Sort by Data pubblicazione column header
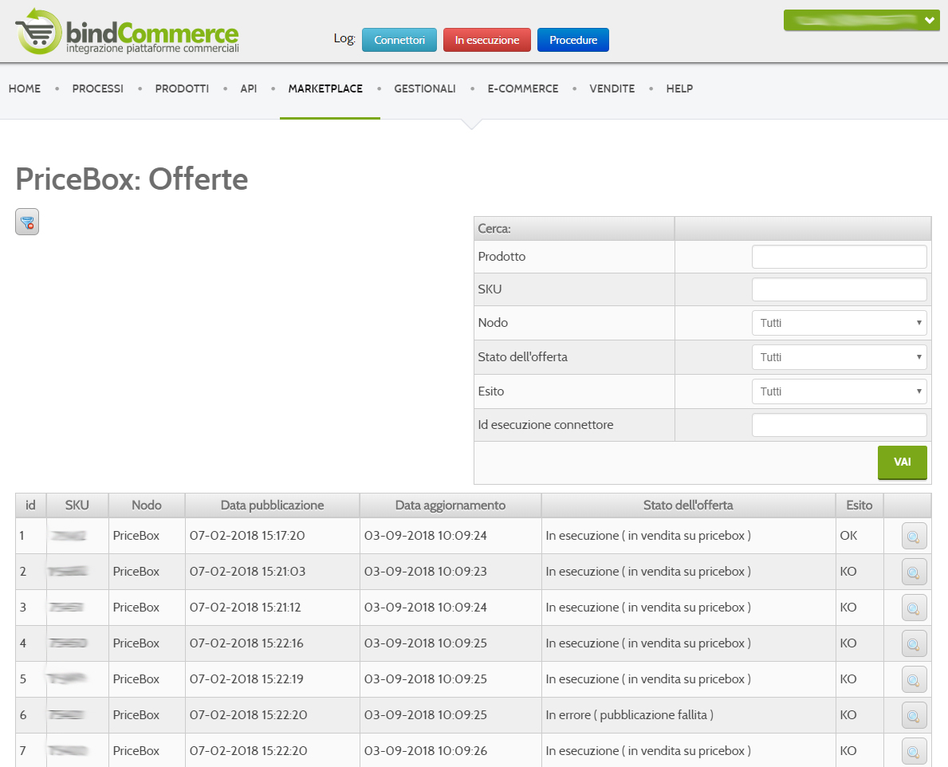948x767 pixels. (273, 505)
